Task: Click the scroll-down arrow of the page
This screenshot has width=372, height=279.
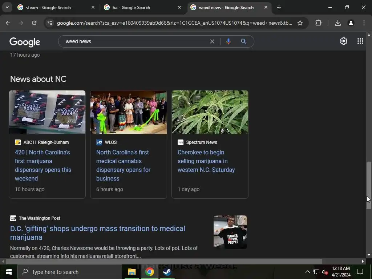Action: pos(369,255)
